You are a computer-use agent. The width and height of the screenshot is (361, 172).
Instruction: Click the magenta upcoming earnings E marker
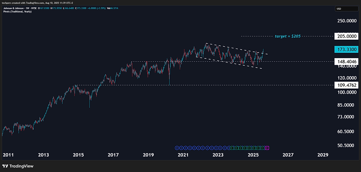(x=267, y=148)
